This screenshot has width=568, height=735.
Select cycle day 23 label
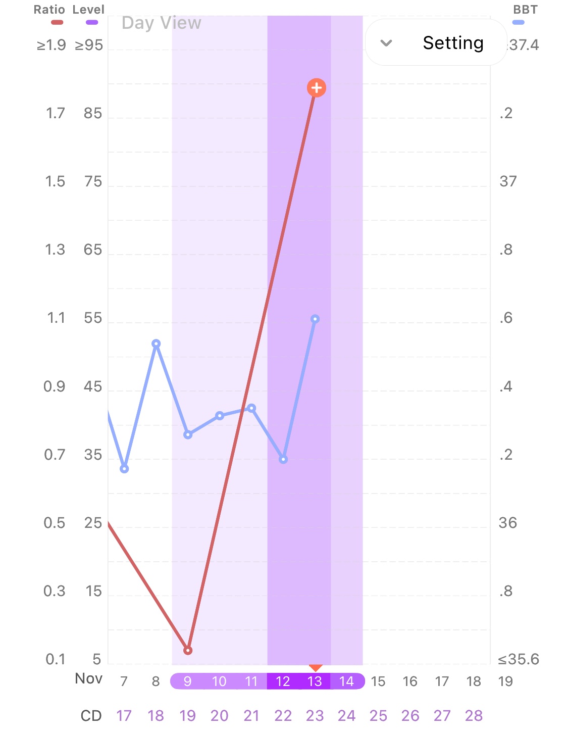pos(315,716)
